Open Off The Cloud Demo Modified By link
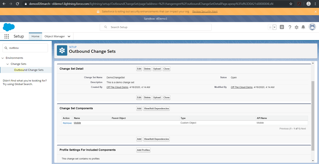Image resolution: width=319 pixels, height=164 pixels. pyautogui.click(x=242, y=87)
